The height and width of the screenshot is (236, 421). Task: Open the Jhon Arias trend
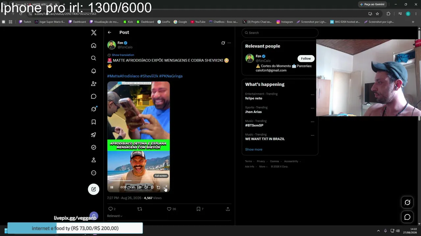[253, 112]
